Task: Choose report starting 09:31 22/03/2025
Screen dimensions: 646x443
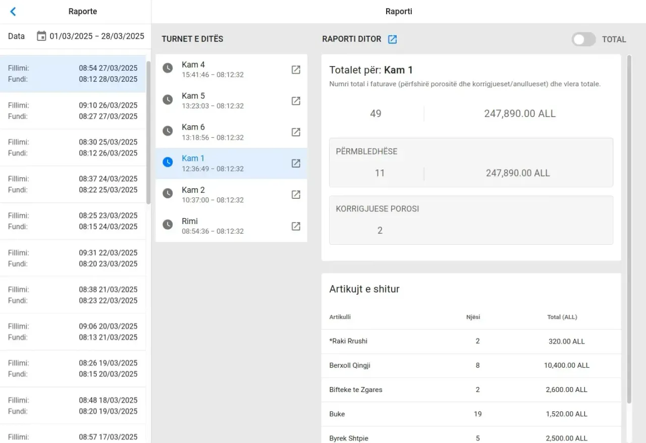Action: [x=73, y=258]
